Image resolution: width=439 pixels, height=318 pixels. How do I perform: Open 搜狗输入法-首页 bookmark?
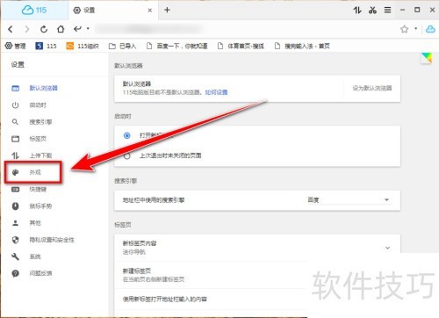(302, 46)
